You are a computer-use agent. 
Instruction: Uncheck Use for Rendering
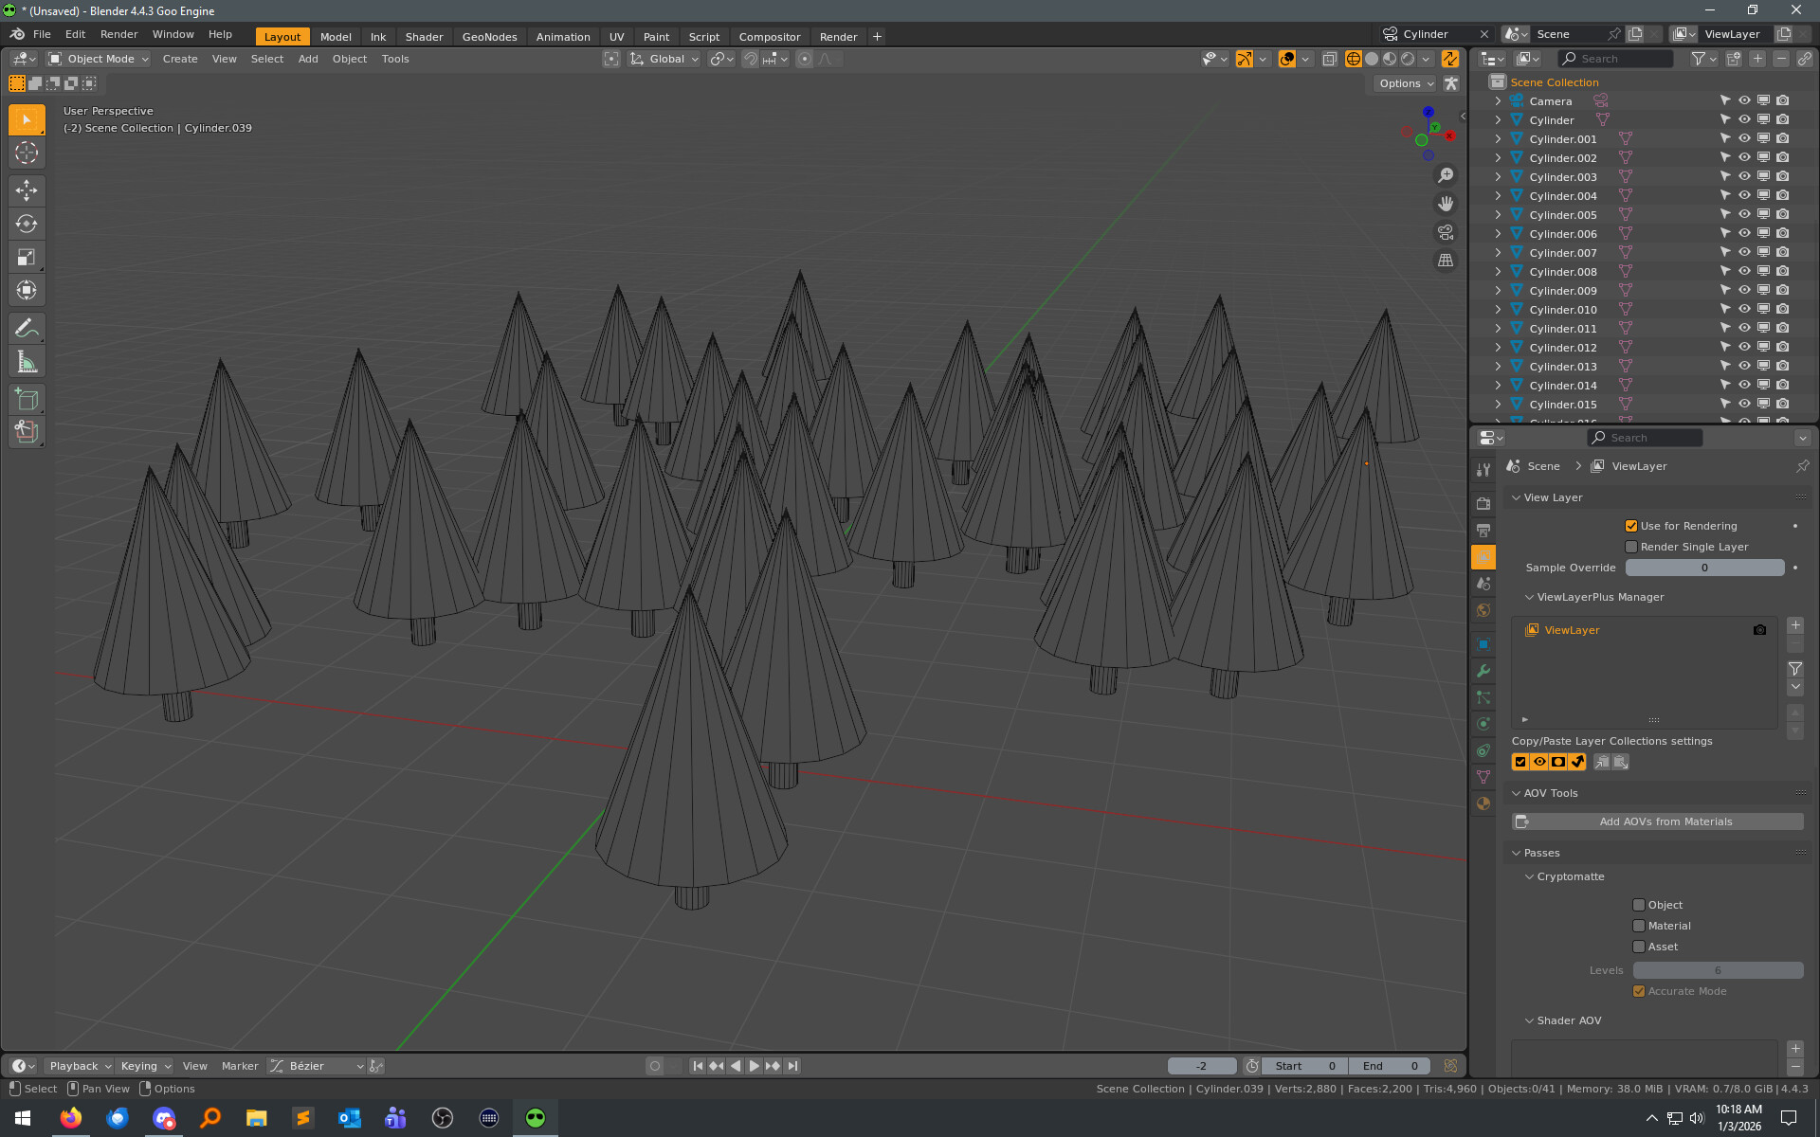1631,526
